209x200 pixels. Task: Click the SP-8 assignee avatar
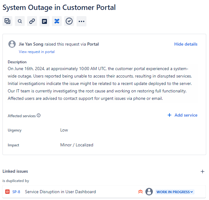(149, 192)
